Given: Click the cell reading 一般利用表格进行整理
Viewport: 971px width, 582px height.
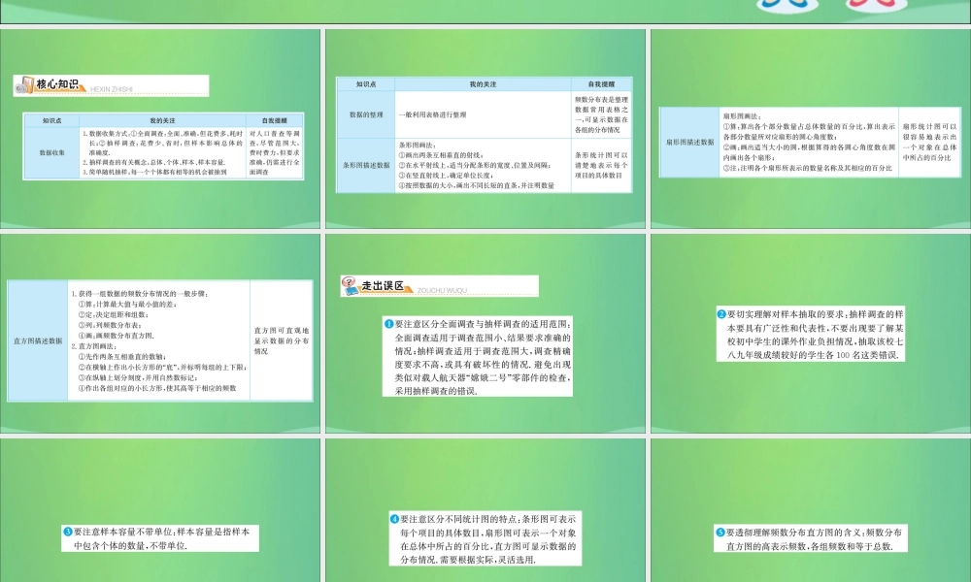Looking at the screenshot, I should pos(483,114).
